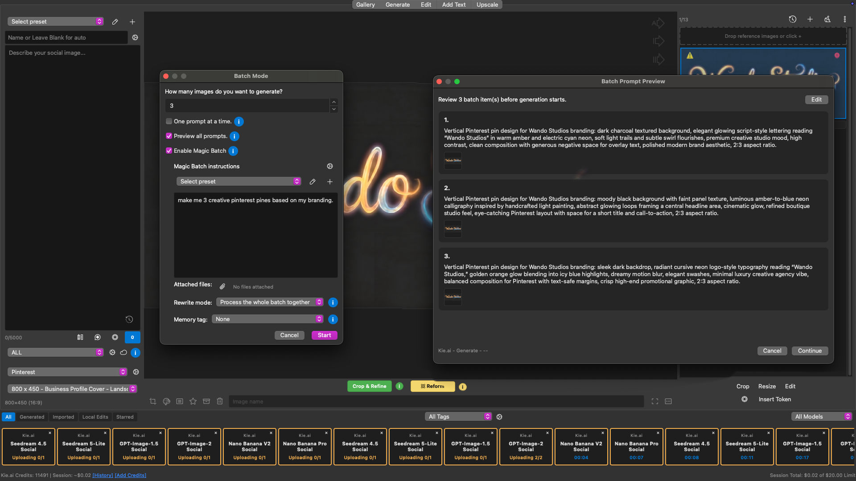Disable the Enable Magic Batch checkbox

pyautogui.click(x=169, y=151)
